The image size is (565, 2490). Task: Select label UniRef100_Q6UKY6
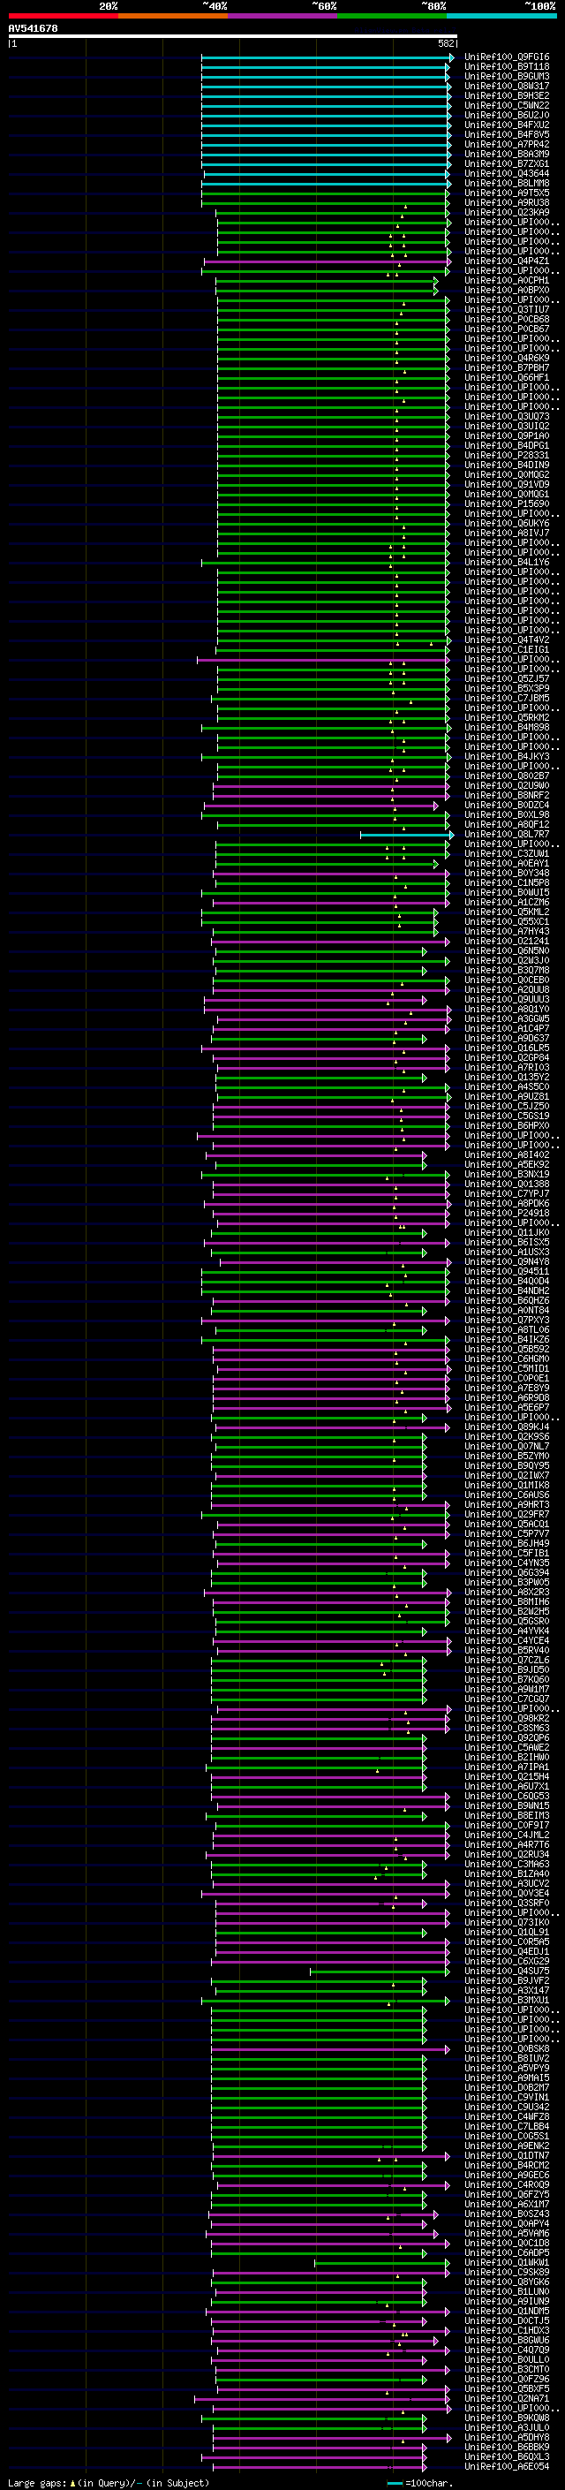[507, 523]
